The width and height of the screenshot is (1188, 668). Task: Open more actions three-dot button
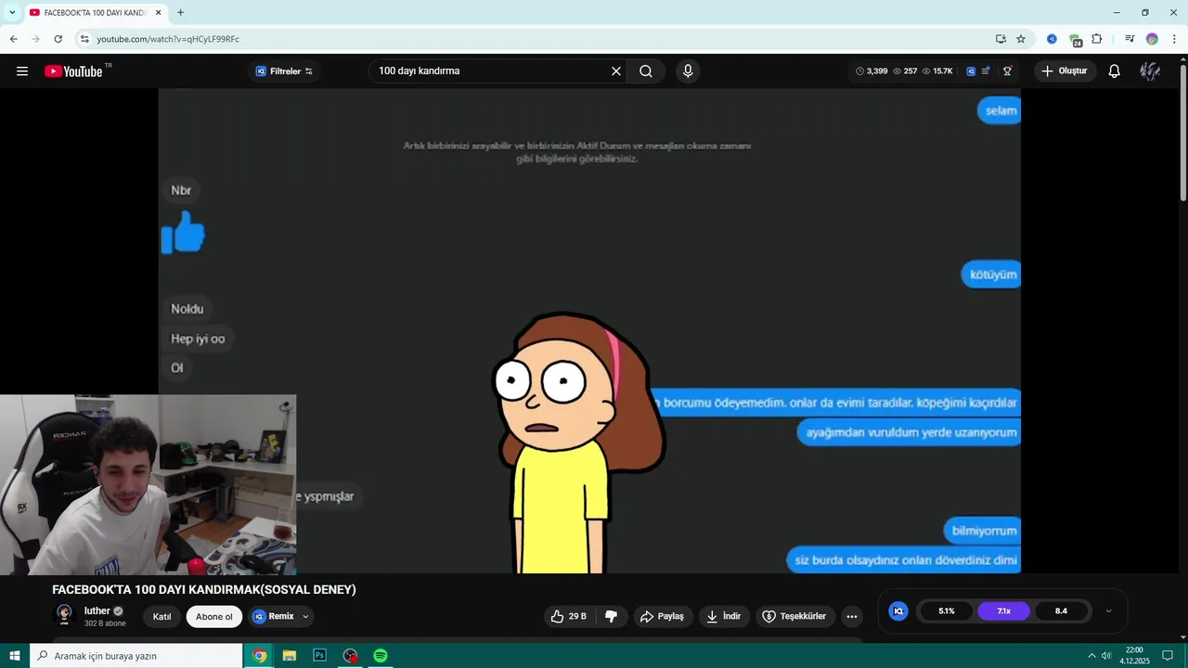click(852, 616)
